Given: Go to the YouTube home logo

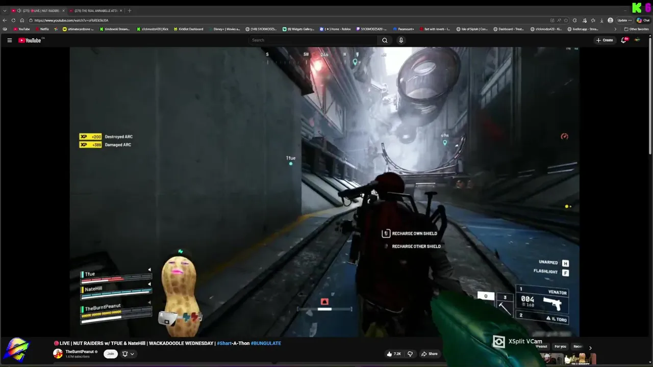Looking at the screenshot, I should point(30,40).
